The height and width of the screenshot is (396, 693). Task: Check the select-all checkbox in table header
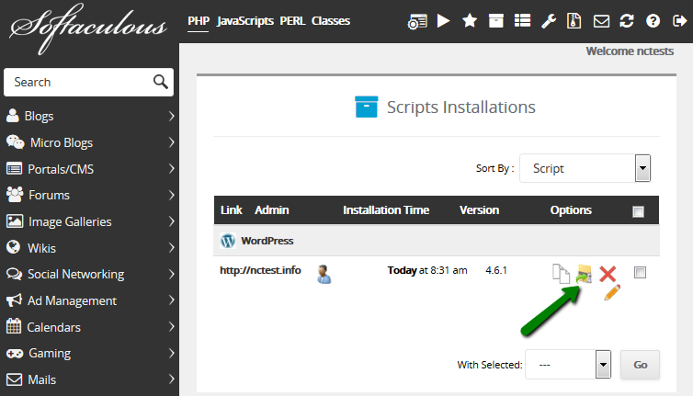pyautogui.click(x=639, y=211)
